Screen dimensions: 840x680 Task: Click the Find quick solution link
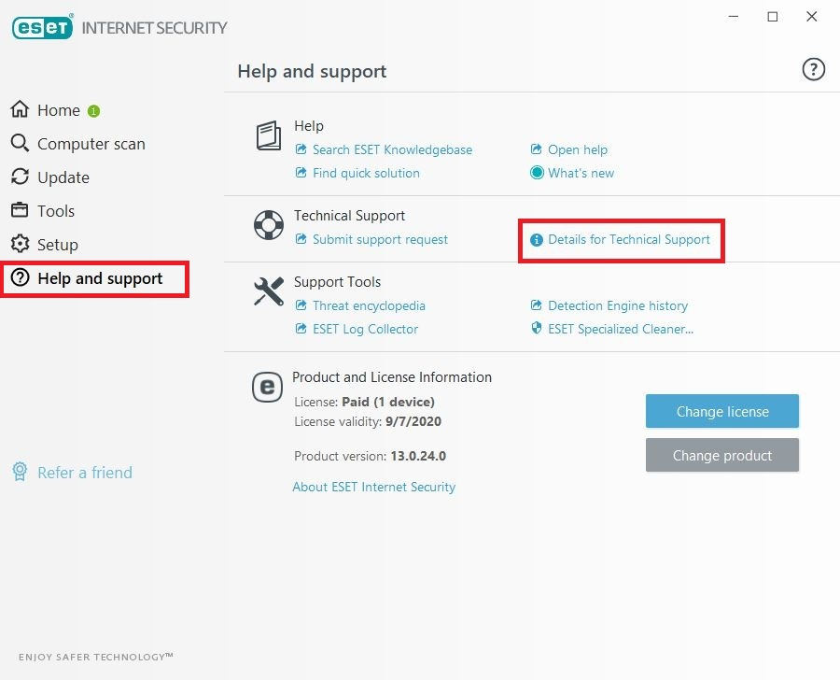click(366, 173)
